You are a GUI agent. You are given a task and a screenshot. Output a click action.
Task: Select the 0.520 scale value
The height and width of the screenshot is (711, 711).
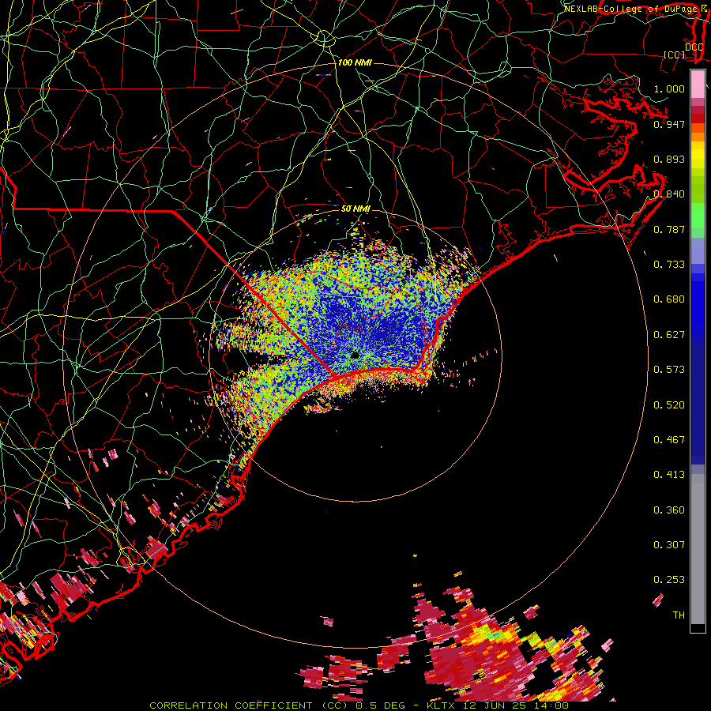coord(669,405)
